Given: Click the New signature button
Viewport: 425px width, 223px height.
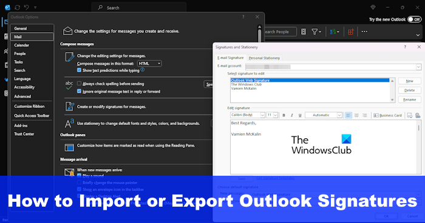Looking at the screenshot, I should coord(410,81).
